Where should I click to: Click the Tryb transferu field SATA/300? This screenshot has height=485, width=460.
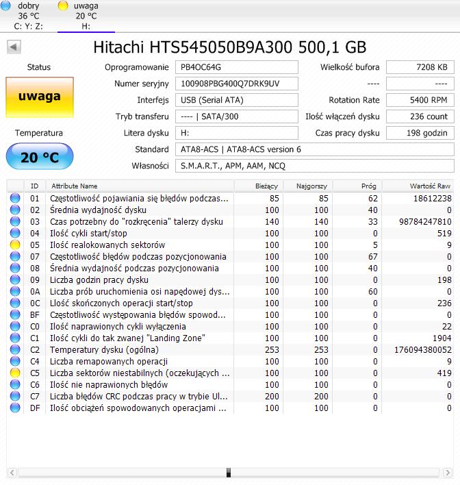click(237, 116)
